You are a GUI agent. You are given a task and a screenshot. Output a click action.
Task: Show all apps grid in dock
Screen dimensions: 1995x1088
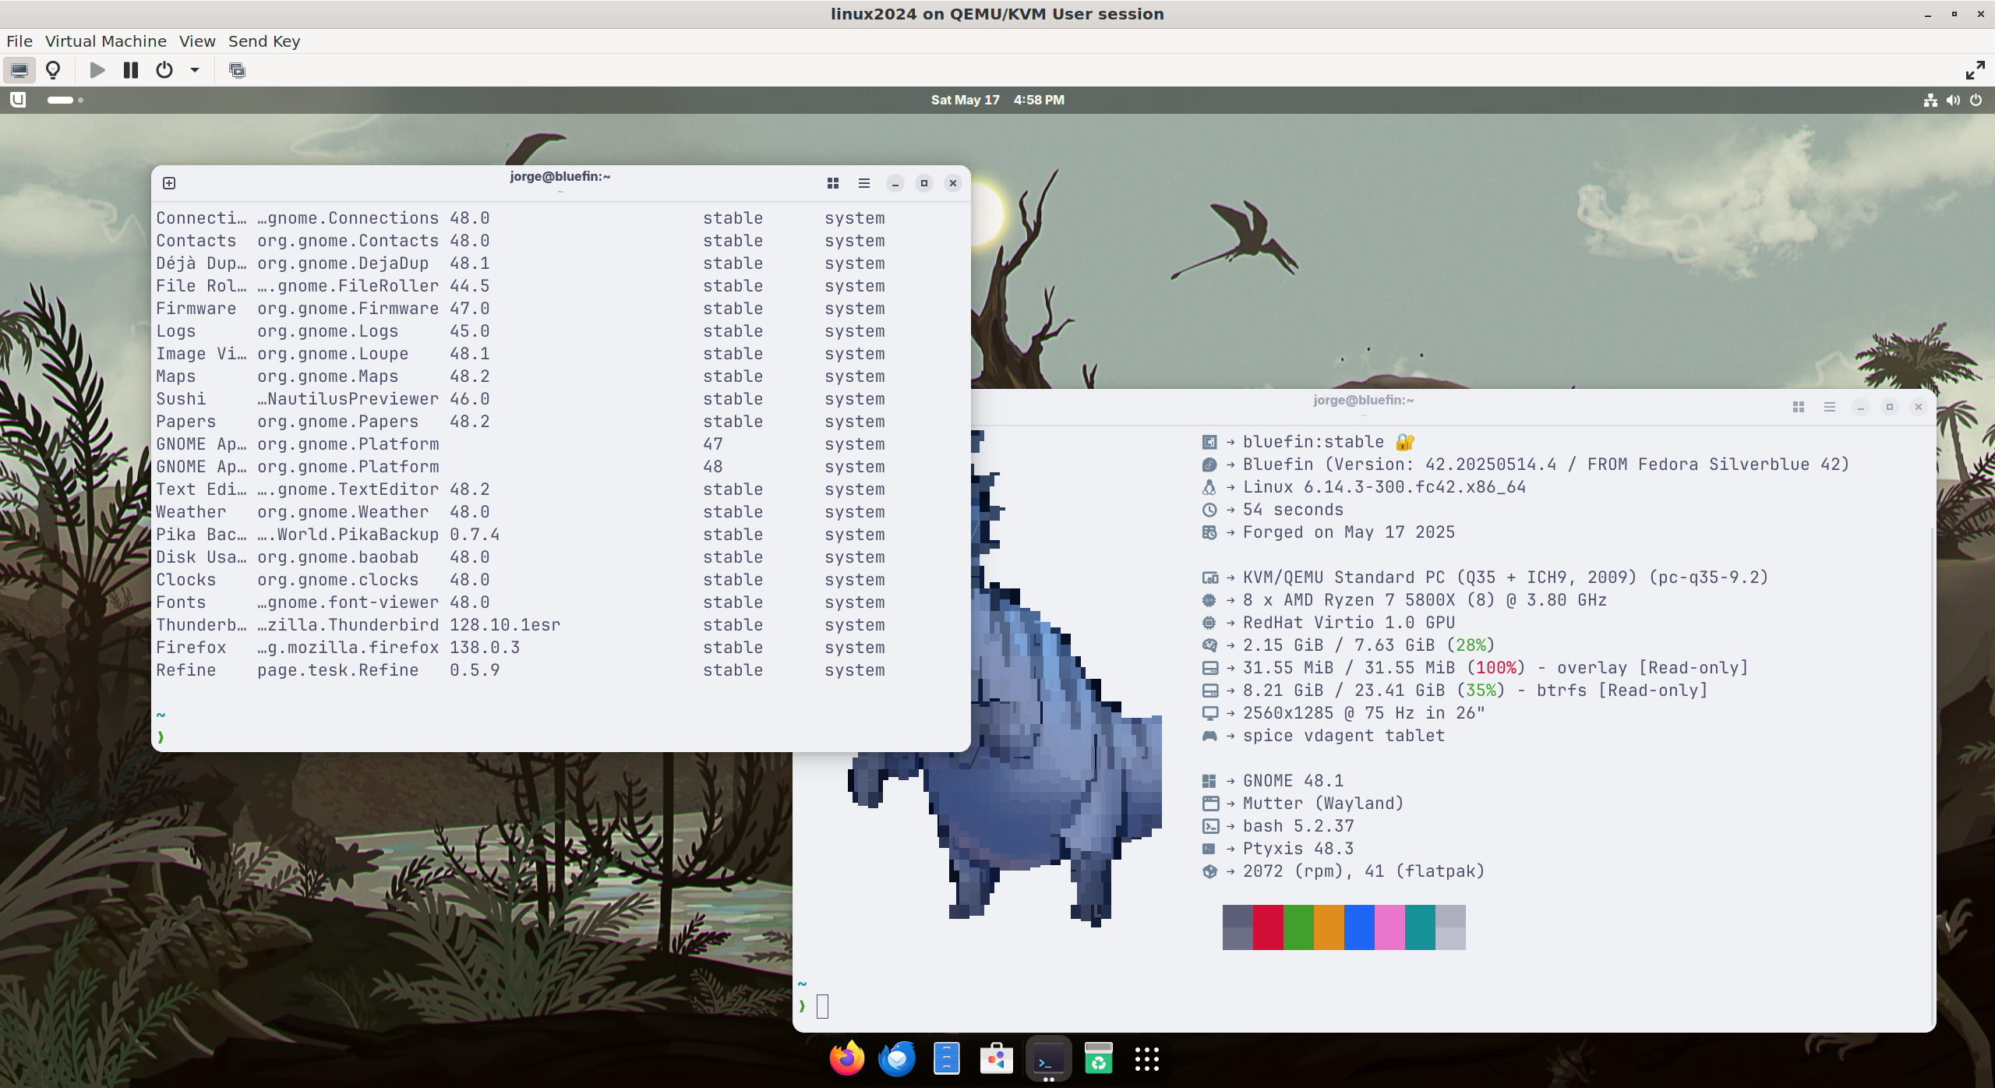click(x=1146, y=1058)
